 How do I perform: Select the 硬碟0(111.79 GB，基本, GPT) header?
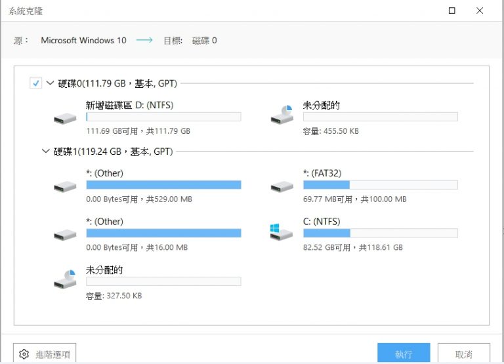[x=117, y=83]
